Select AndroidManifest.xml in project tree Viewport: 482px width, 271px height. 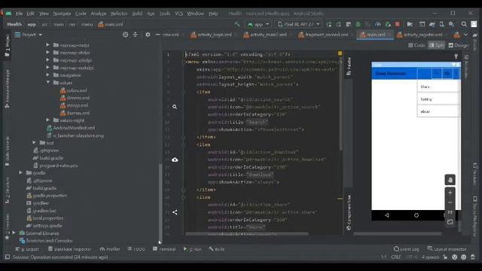pos(71,128)
